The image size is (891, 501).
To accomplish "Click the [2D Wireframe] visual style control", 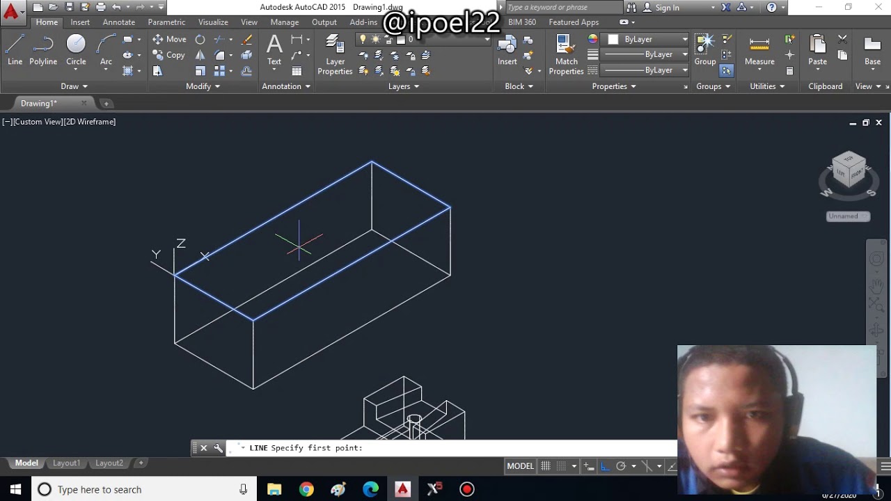I will (90, 122).
